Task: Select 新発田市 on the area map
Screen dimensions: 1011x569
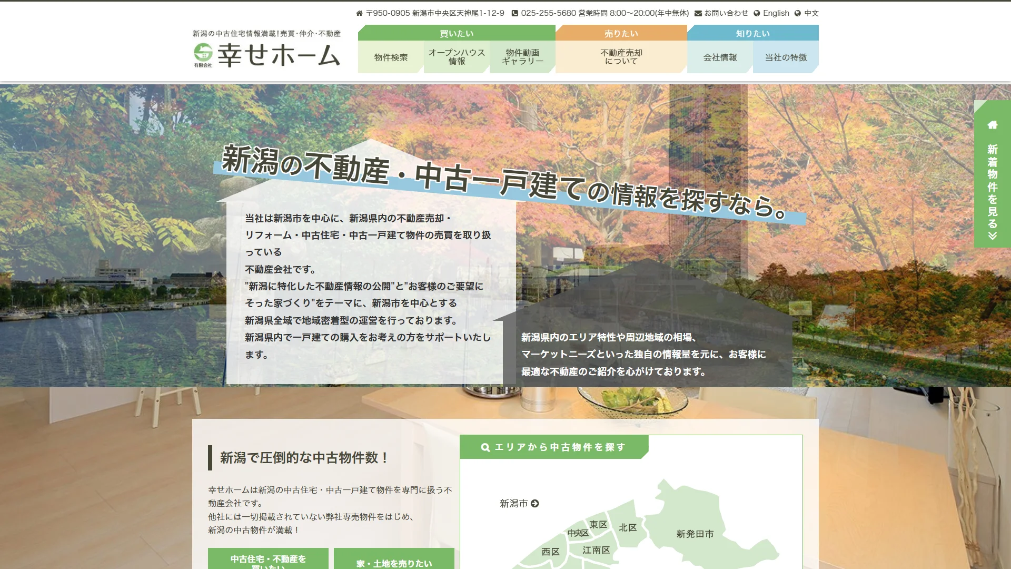Action: pos(695,534)
